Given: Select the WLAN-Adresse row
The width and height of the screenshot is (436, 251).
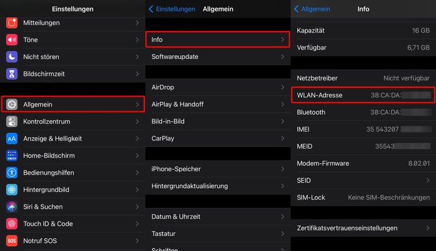Looking at the screenshot, I should point(363,95).
